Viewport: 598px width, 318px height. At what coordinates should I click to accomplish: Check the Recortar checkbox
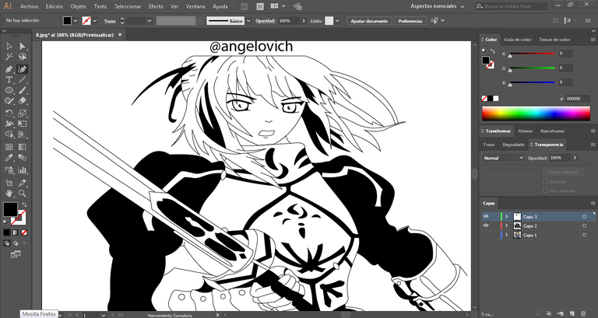(545, 182)
